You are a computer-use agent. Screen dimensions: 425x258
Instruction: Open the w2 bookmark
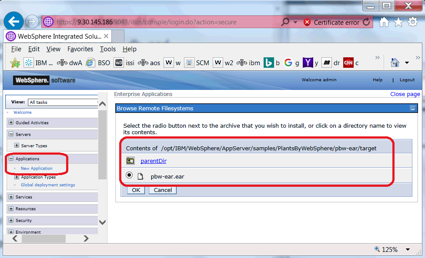tap(223, 63)
